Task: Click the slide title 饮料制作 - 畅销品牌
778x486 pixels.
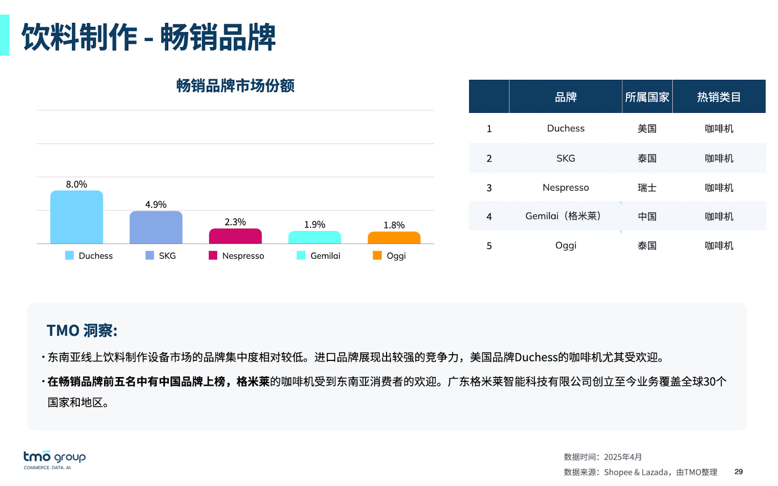Action: coord(149,37)
